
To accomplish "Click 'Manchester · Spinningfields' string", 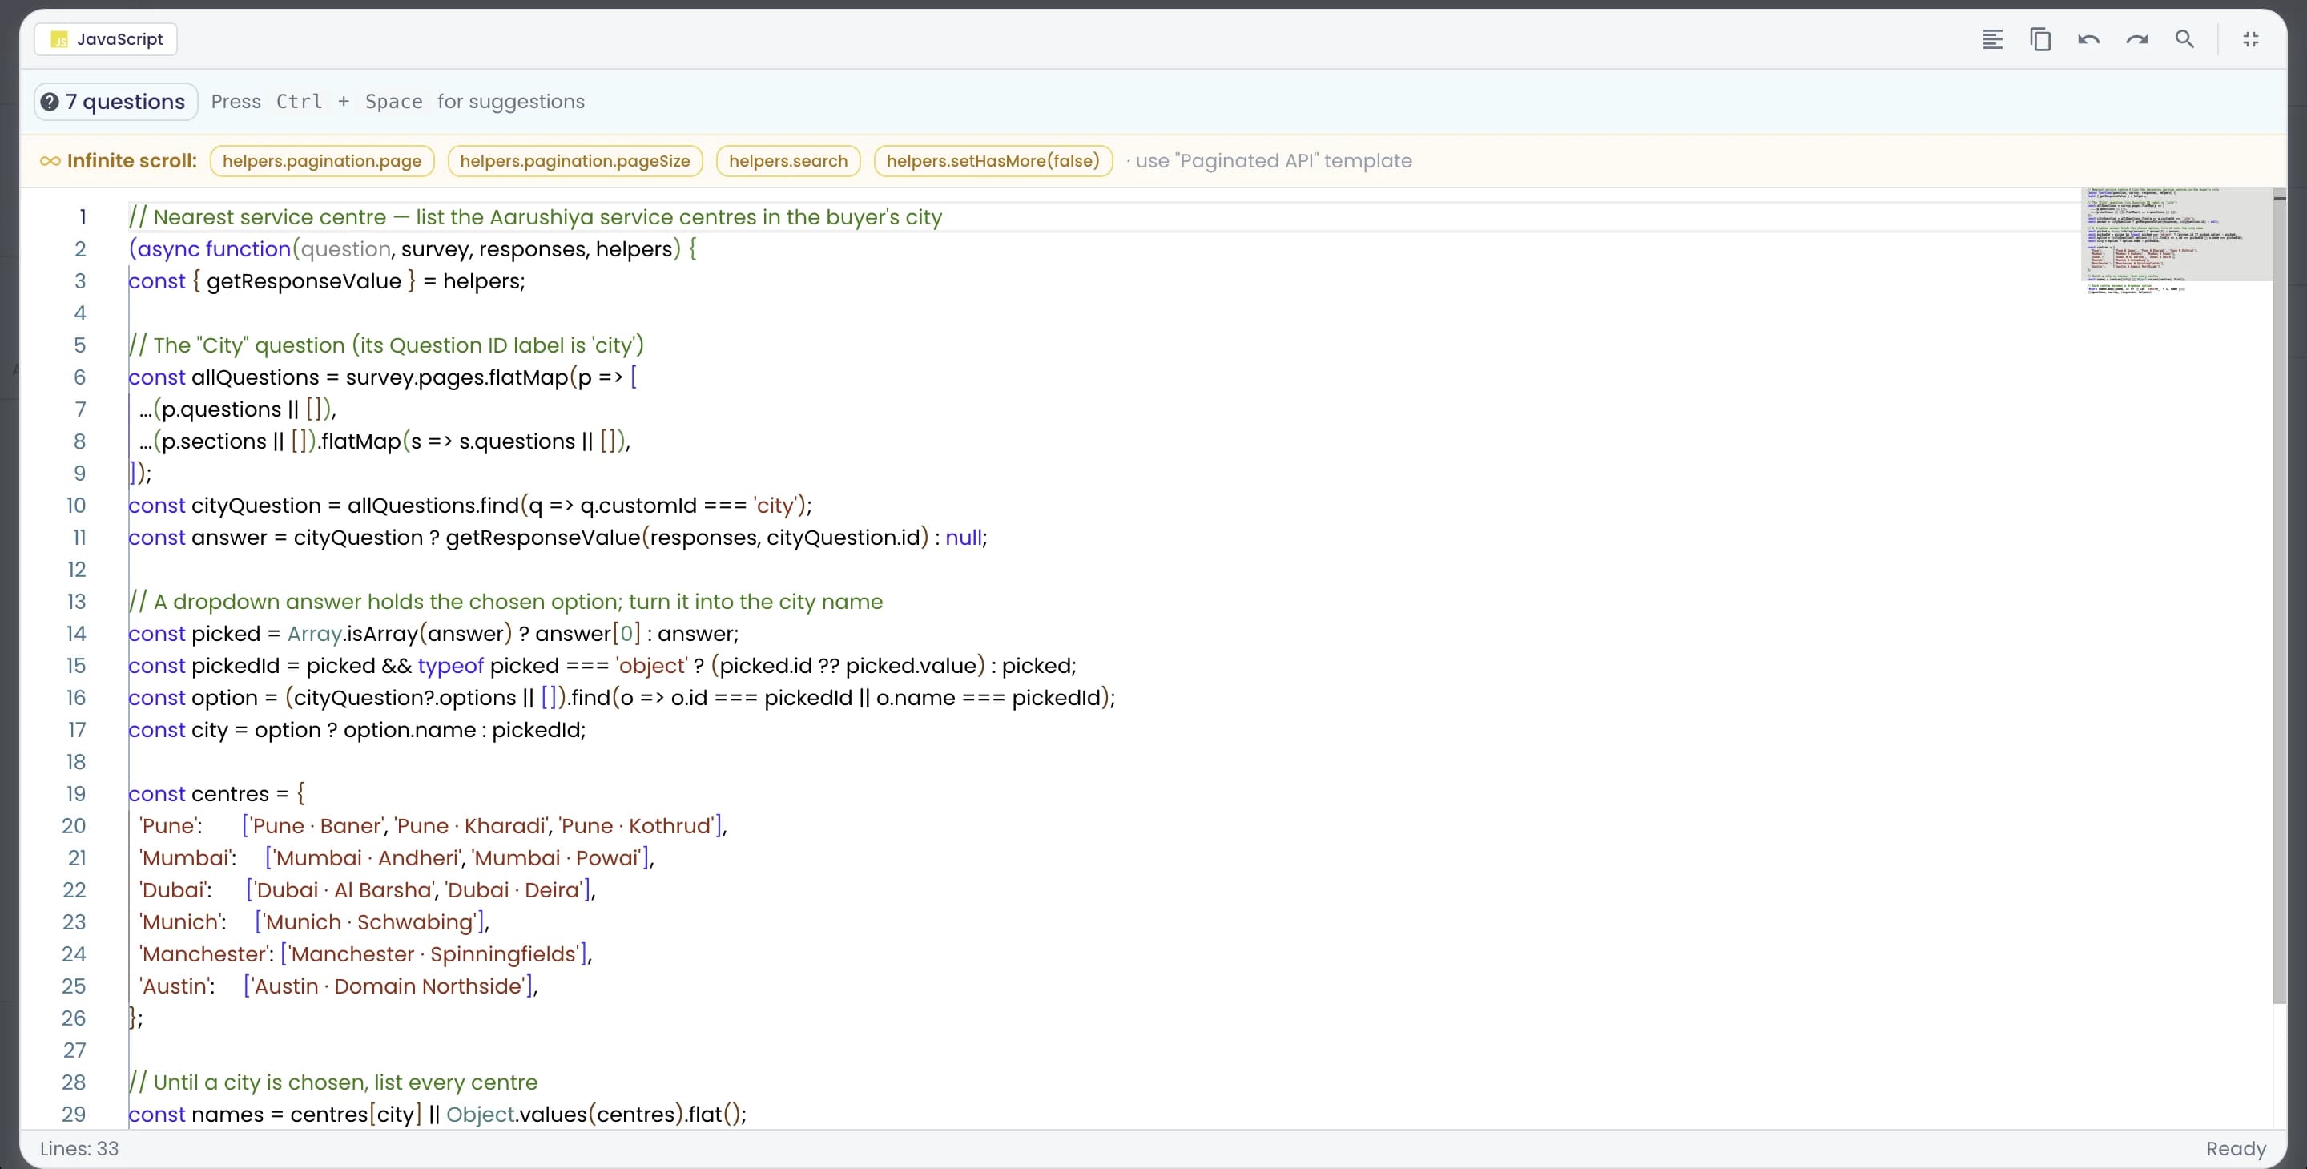I will click(433, 954).
